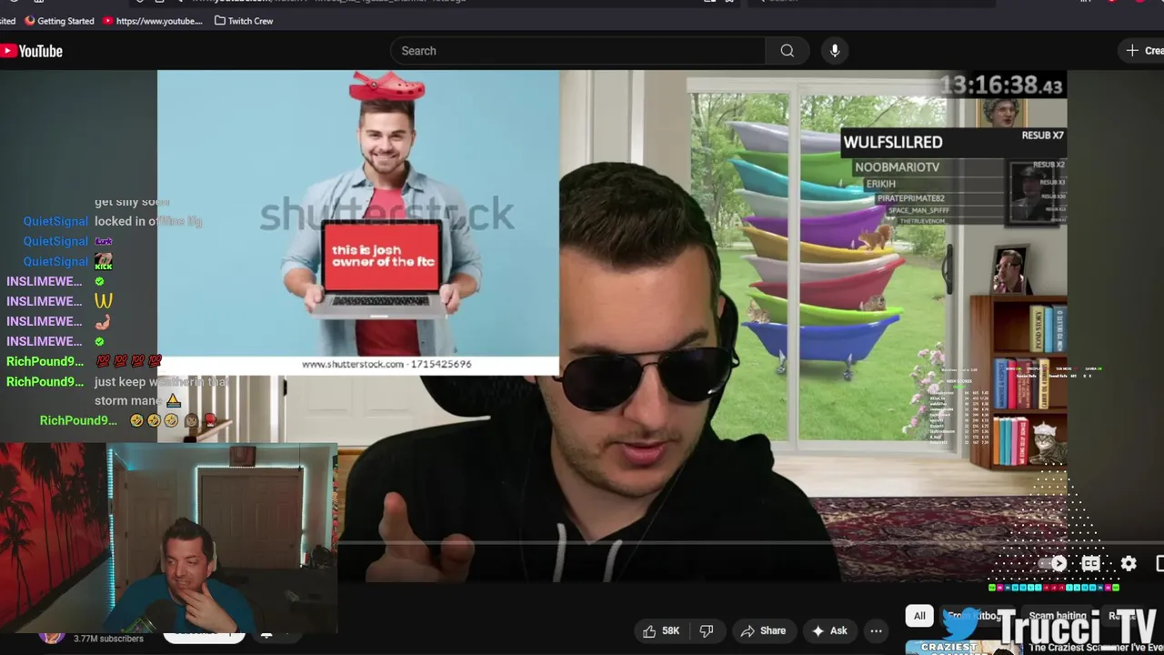Open the youtube.com bookmark
Screen dimensions: 1164x655
coord(153,21)
